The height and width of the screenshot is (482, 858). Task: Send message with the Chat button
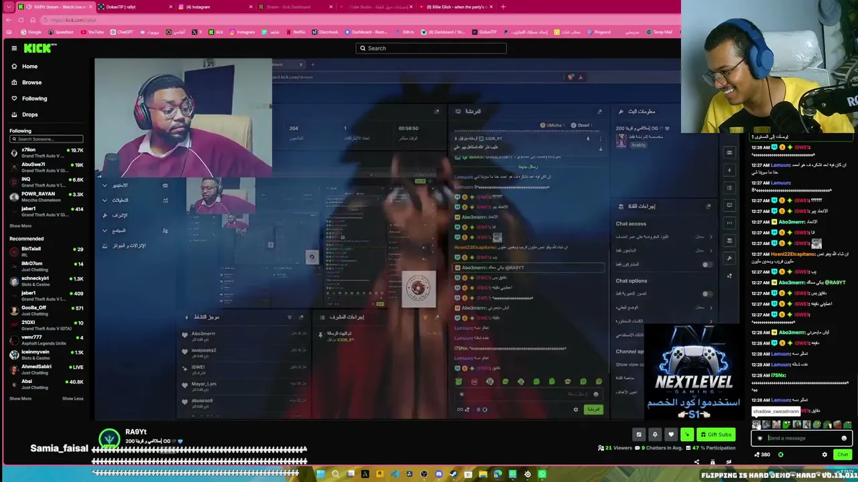(843, 455)
